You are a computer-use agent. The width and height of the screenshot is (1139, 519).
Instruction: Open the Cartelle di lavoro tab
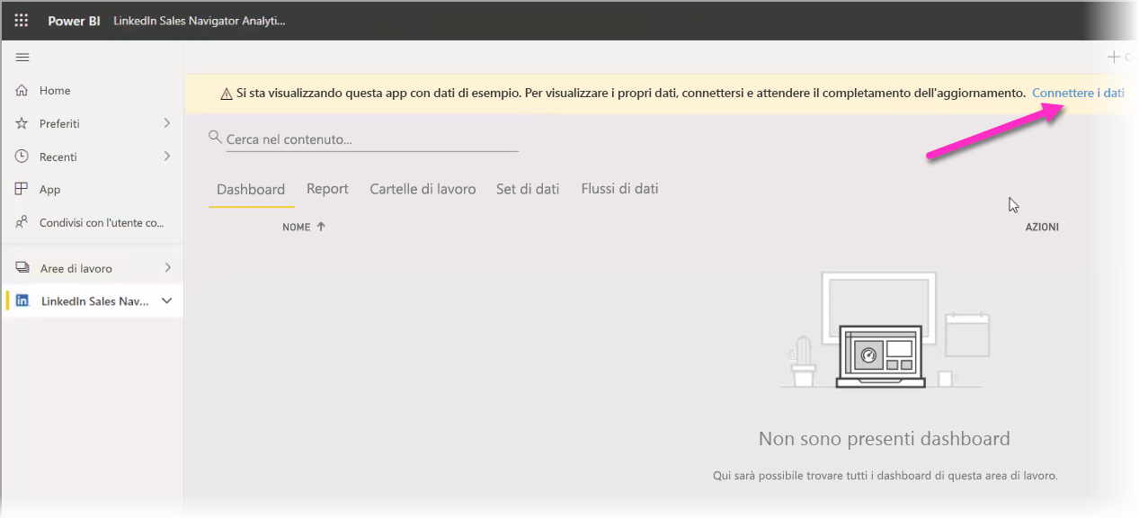point(423,189)
